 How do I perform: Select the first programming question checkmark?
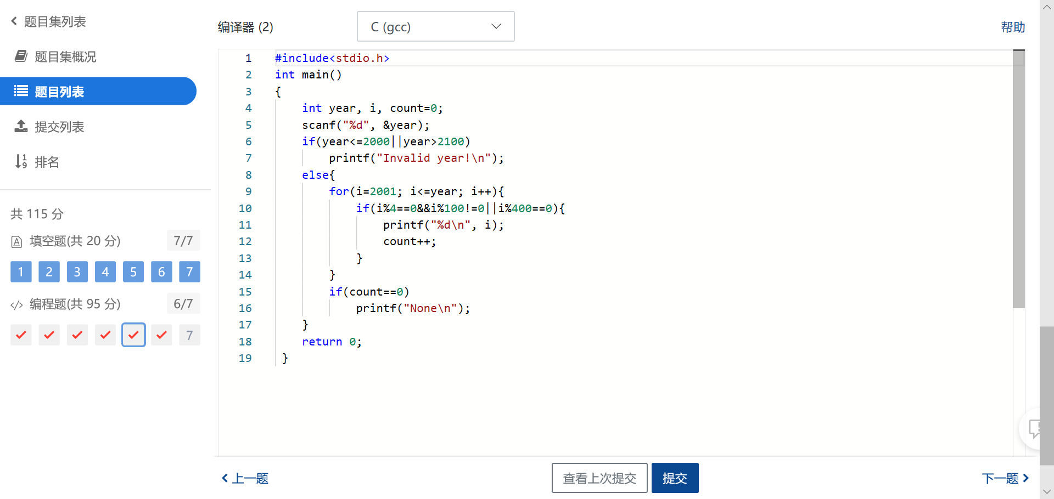21,335
